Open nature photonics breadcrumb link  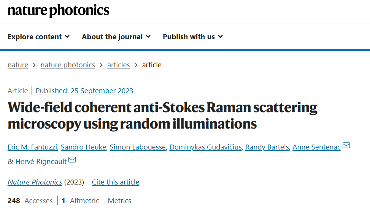pos(68,65)
